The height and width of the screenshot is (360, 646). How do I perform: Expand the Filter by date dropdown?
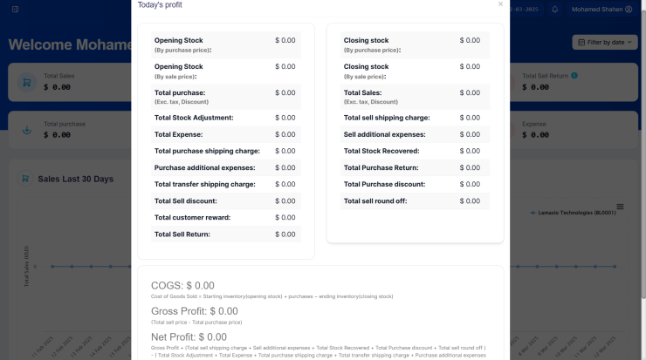(x=605, y=42)
